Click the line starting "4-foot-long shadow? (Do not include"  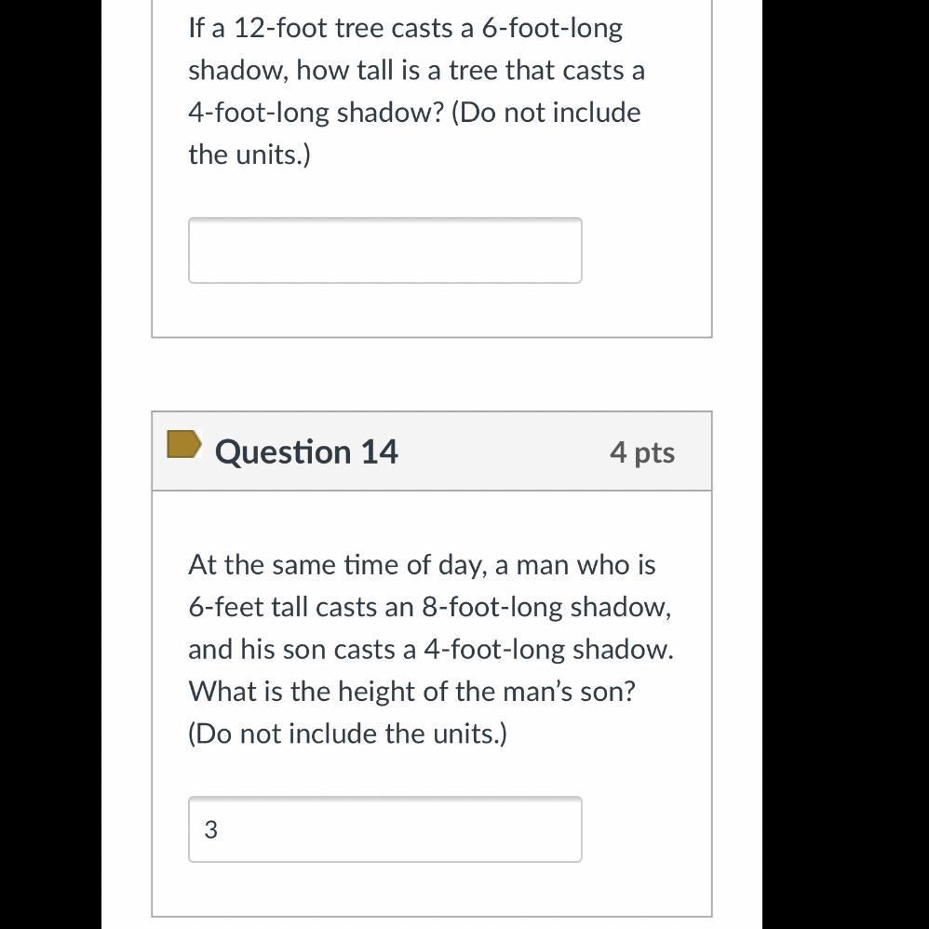(x=414, y=113)
